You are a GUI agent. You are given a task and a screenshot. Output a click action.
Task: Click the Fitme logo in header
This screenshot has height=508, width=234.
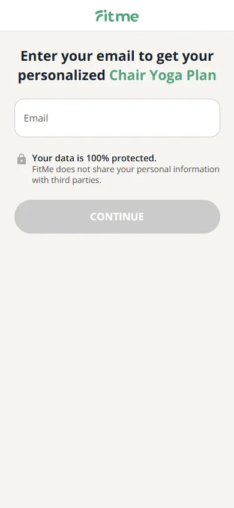(x=117, y=16)
